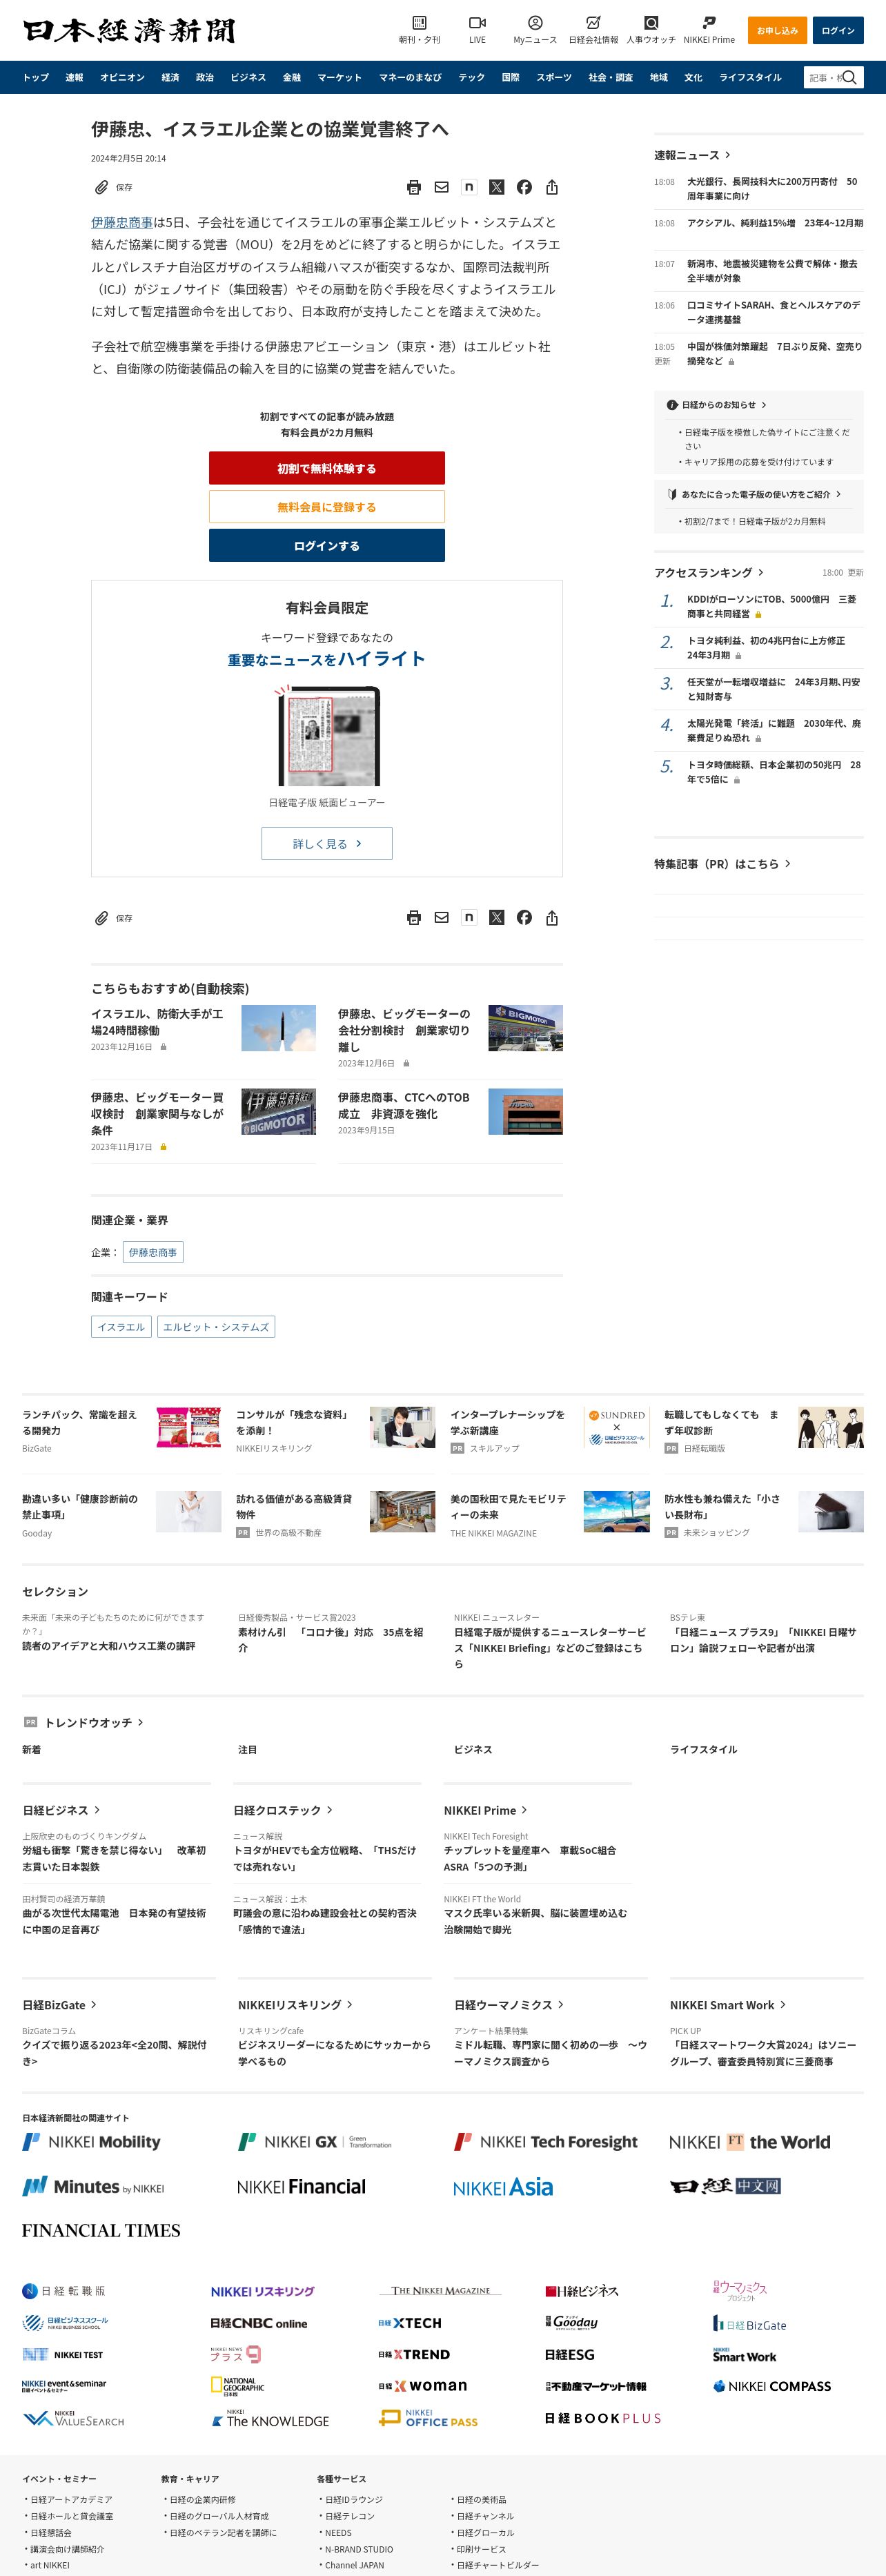Open the top share/export icon
This screenshot has height=2576, width=886.
(x=552, y=187)
